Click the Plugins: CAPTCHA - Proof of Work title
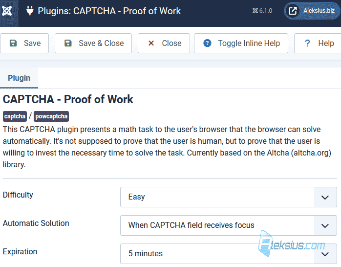Viewport: 341px width, 267px height. [x=109, y=11]
